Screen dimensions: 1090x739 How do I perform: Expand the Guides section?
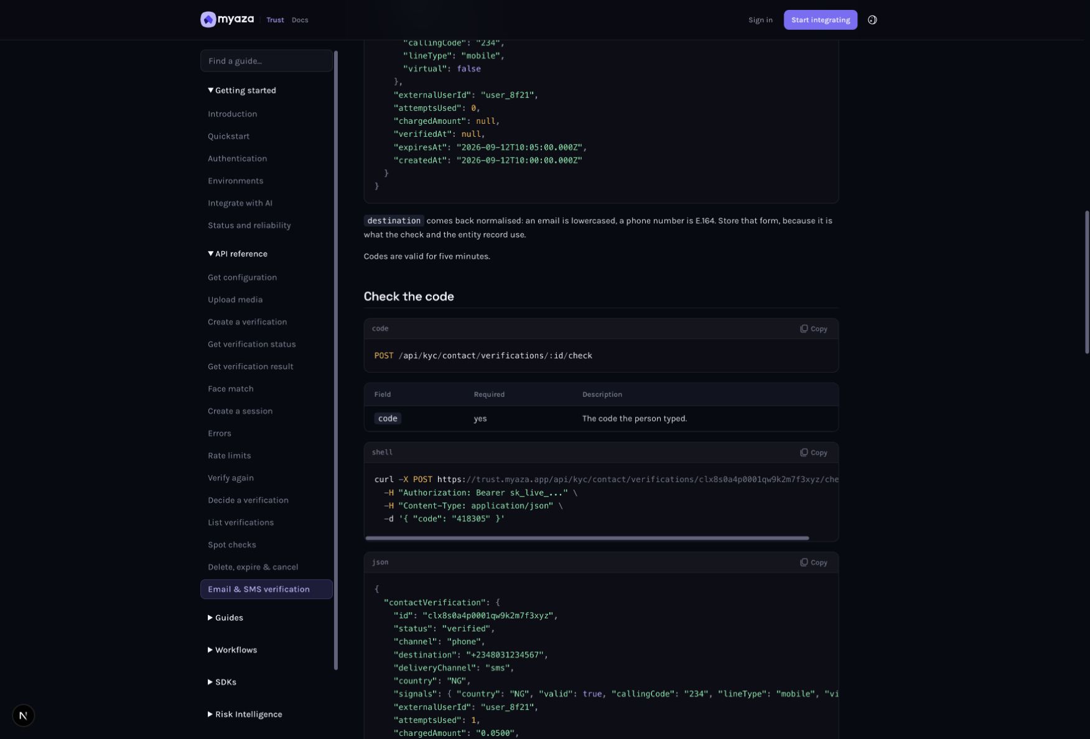coord(225,618)
